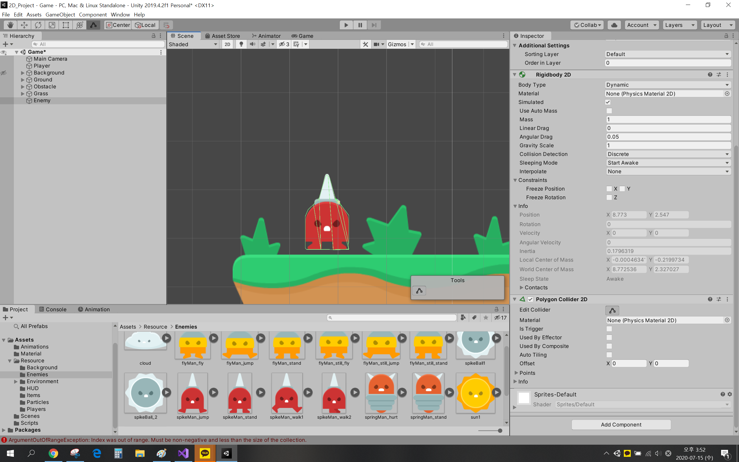Enable Freeze Rotation Z checkbox

coord(609,198)
